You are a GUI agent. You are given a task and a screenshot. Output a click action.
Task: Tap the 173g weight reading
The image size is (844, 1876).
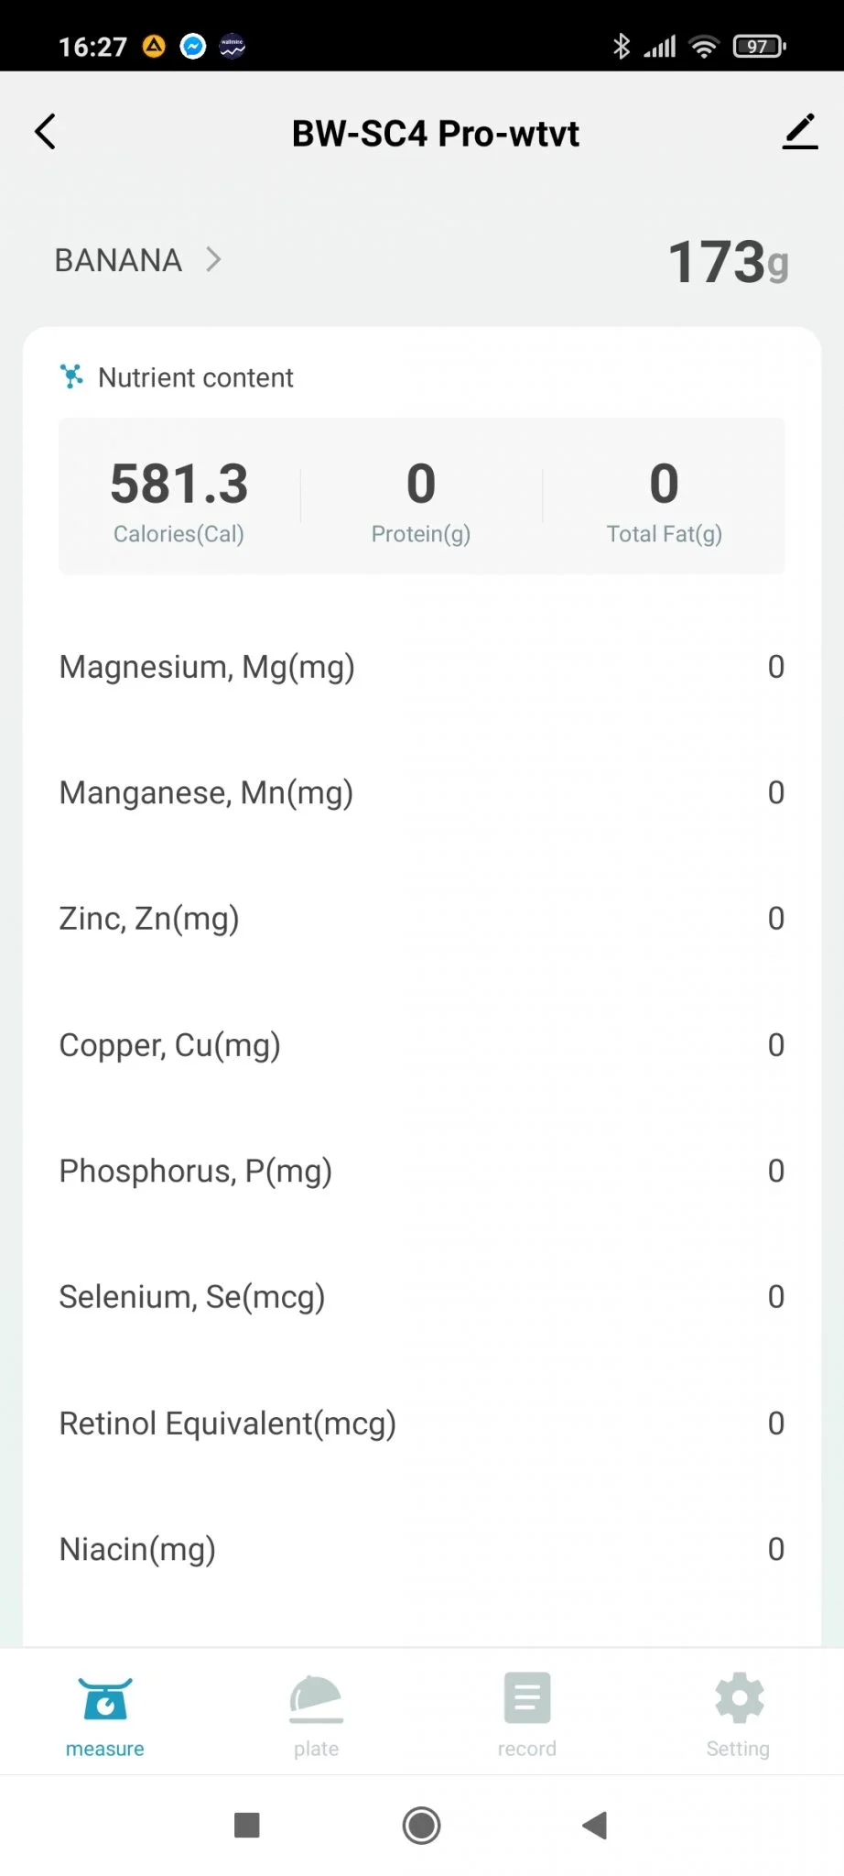coord(728,262)
